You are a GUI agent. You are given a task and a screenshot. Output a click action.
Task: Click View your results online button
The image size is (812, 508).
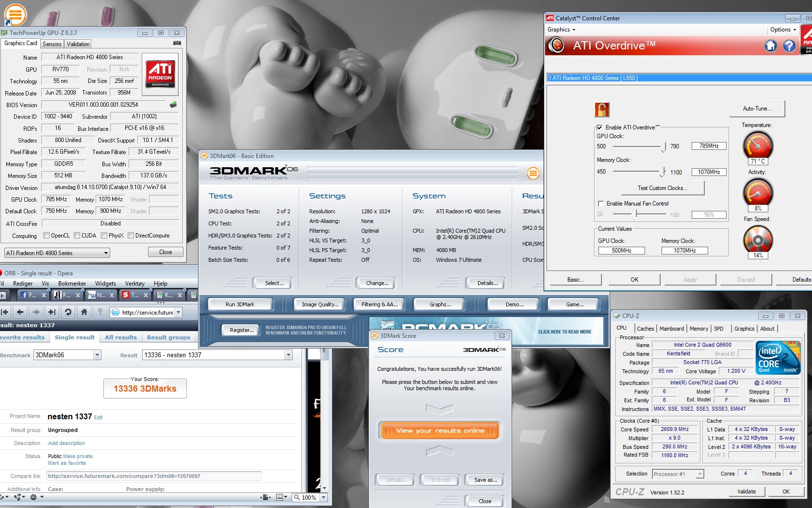point(440,430)
